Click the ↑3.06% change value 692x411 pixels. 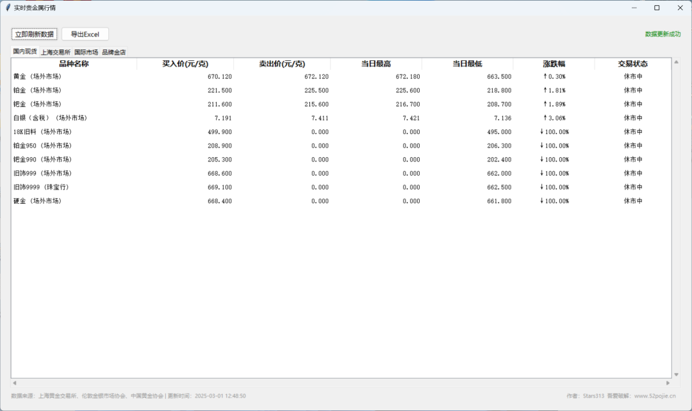tap(554, 118)
